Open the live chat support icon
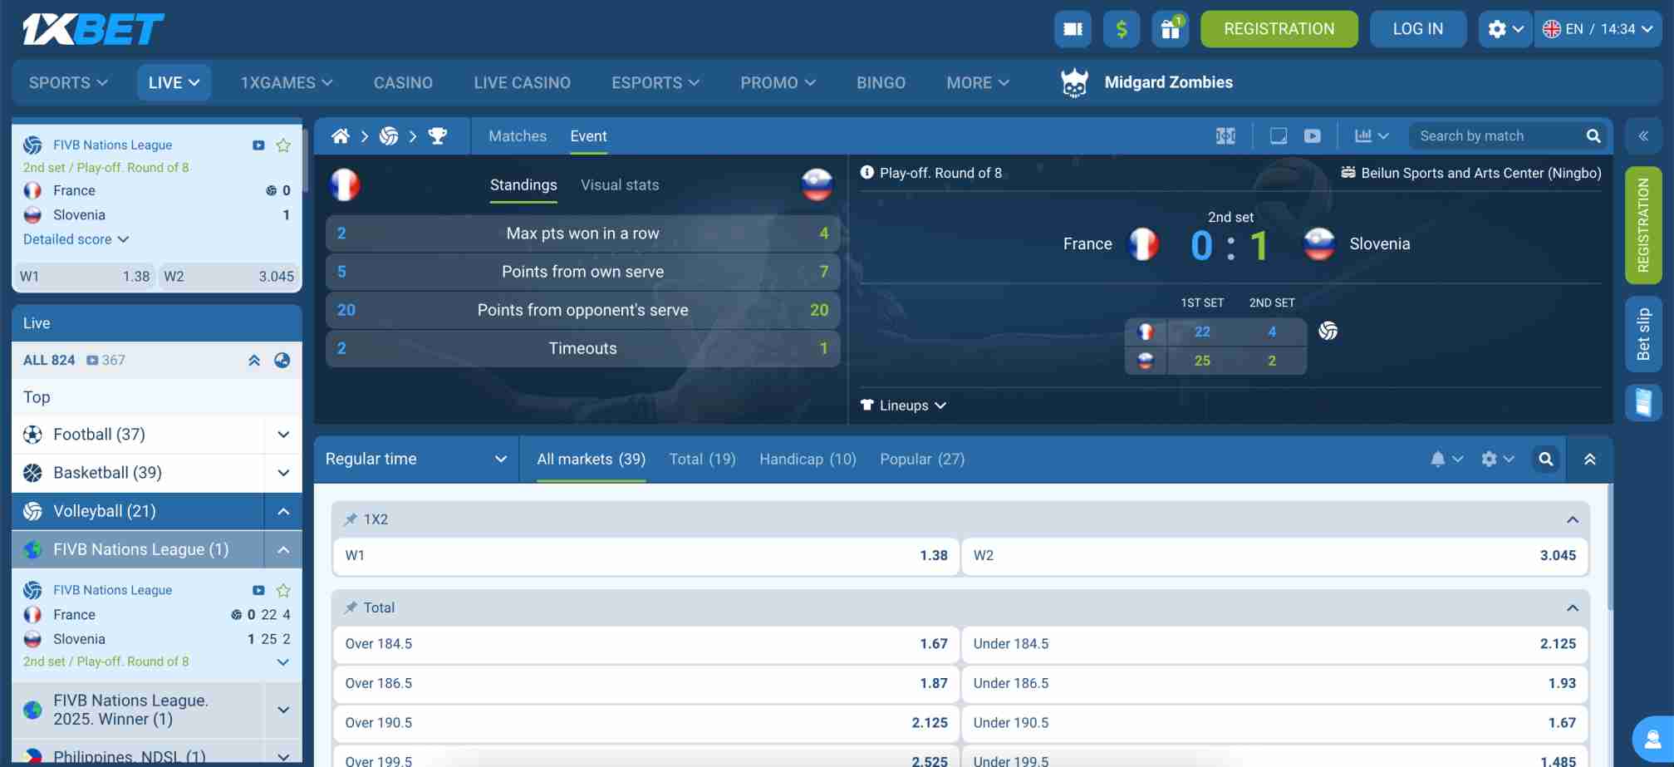The image size is (1674, 767). [1653, 739]
